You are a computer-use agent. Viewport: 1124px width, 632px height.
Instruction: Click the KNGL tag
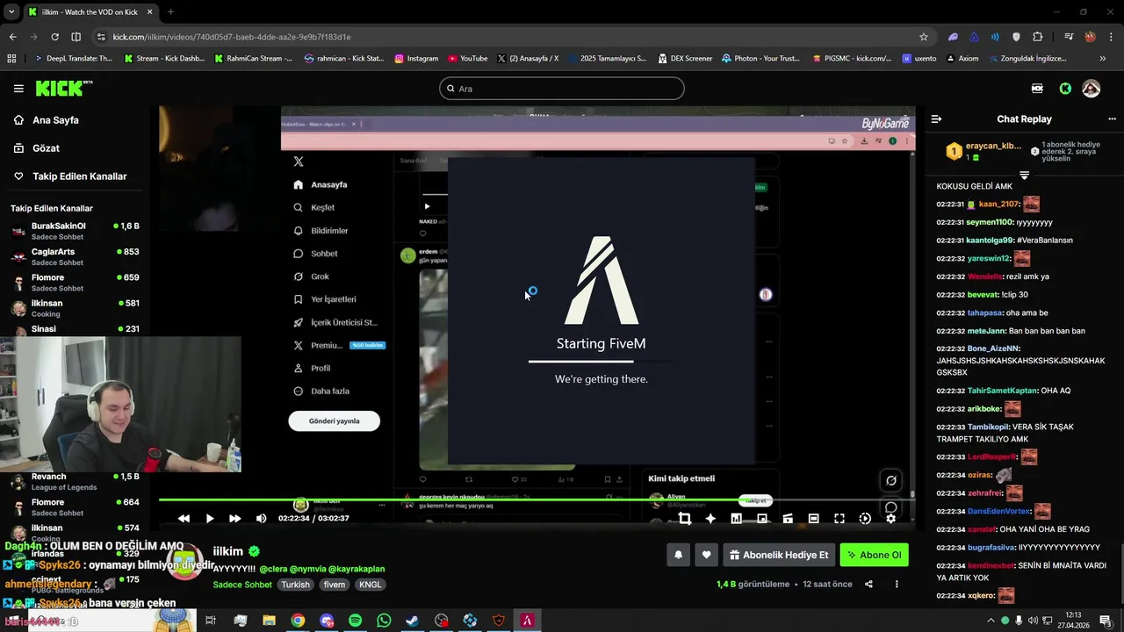click(x=370, y=585)
